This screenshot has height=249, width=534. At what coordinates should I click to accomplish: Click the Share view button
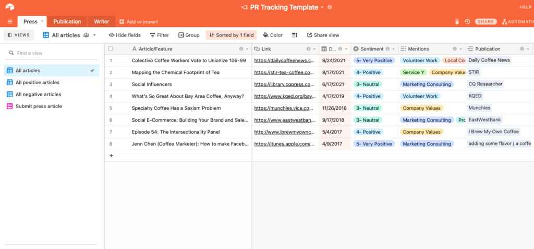[323, 35]
